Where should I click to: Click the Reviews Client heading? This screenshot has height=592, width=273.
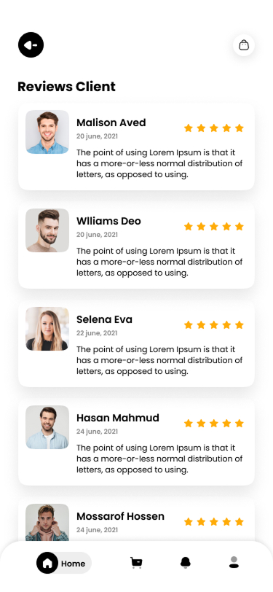tap(66, 87)
